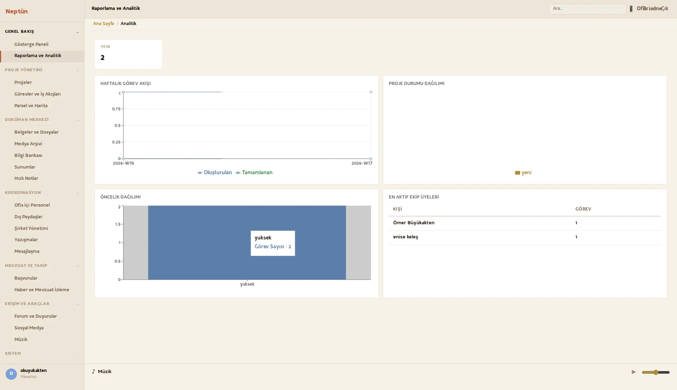Click the music volume slider
Screen dimensions: 677x390
pyautogui.click(x=655, y=372)
